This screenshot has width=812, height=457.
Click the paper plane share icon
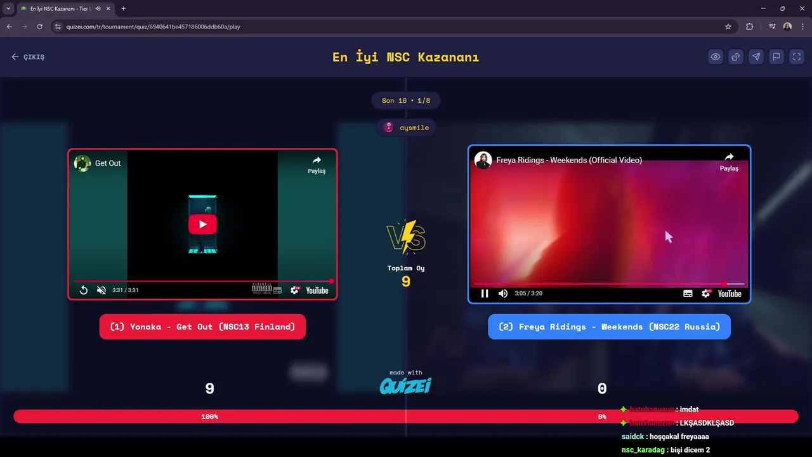coord(756,56)
